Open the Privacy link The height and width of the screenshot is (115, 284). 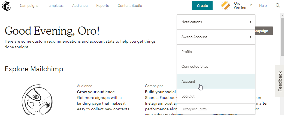(x=186, y=109)
